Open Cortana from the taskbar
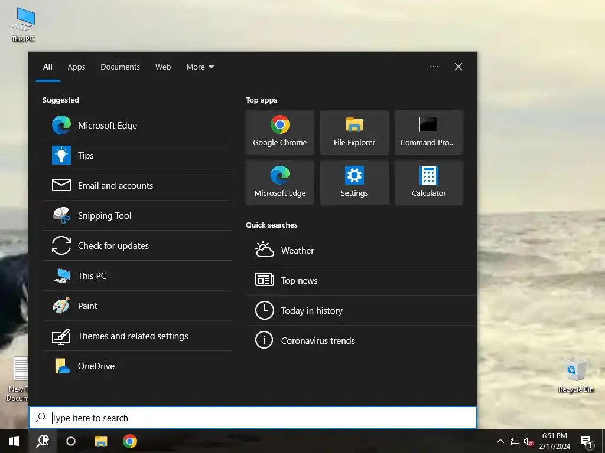Image resolution: width=605 pixels, height=453 pixels. (x=71, y=441)
